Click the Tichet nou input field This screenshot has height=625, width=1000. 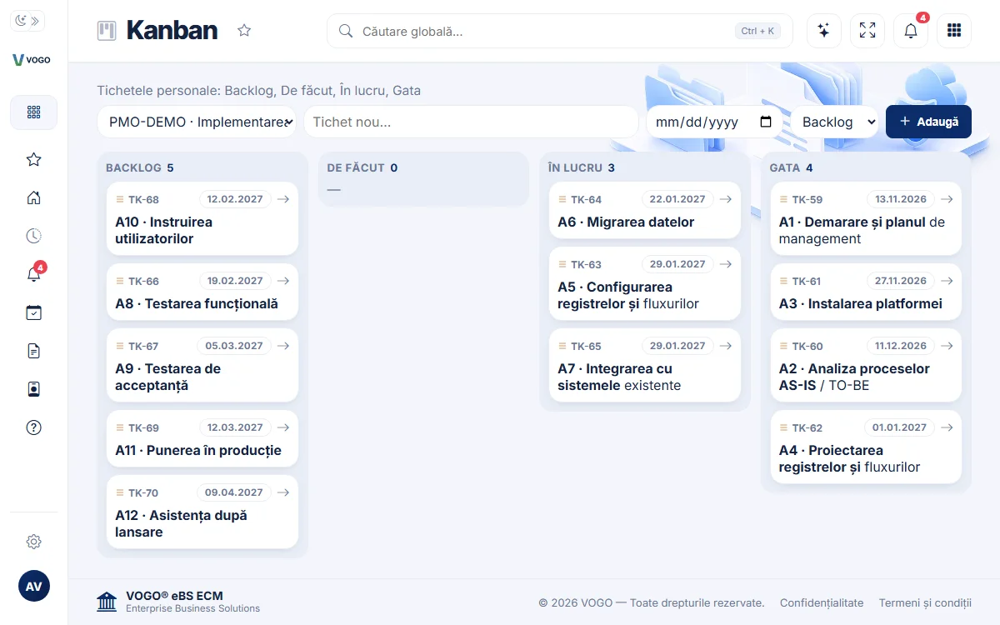(x=471, y=122)
